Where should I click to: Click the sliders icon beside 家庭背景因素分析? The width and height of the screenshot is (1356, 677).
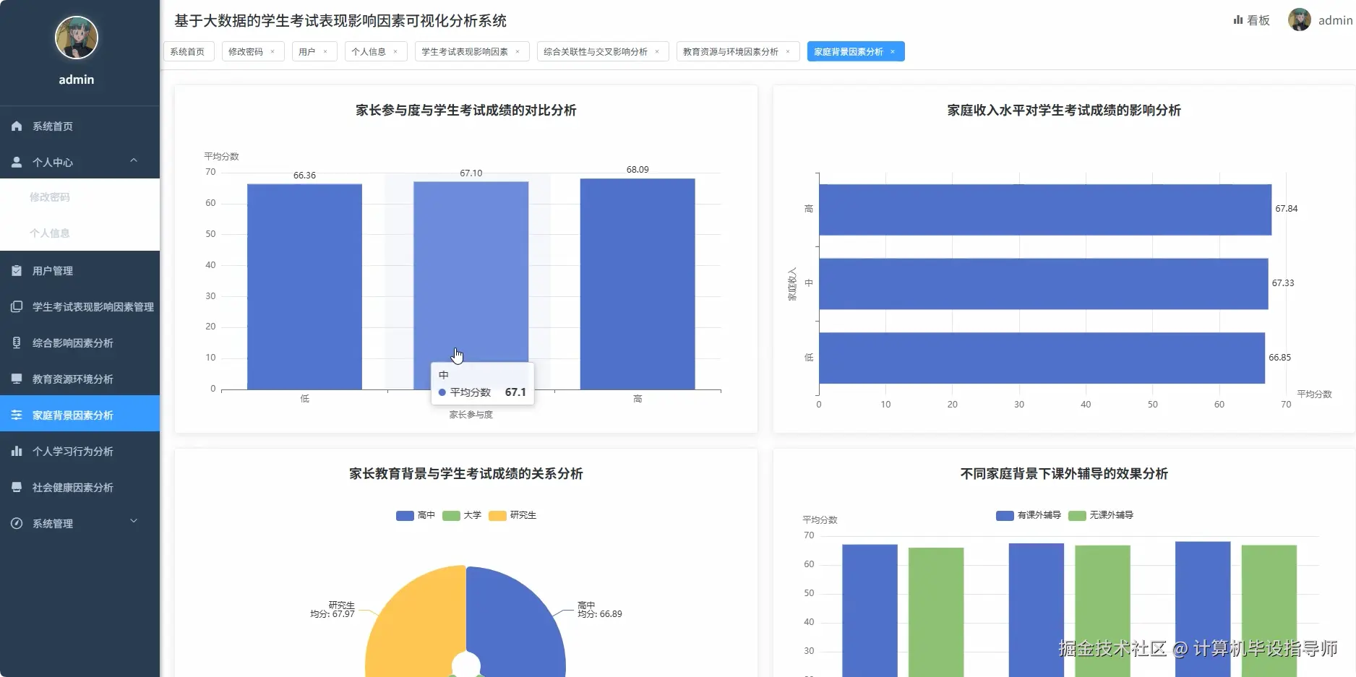click(17, 415)
